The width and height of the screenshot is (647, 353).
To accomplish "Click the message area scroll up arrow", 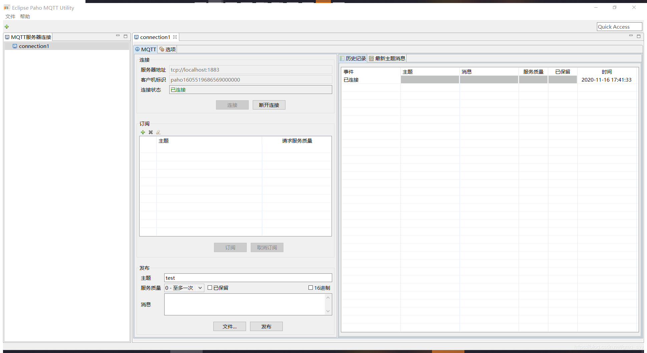I will click(x=328, y=298).
